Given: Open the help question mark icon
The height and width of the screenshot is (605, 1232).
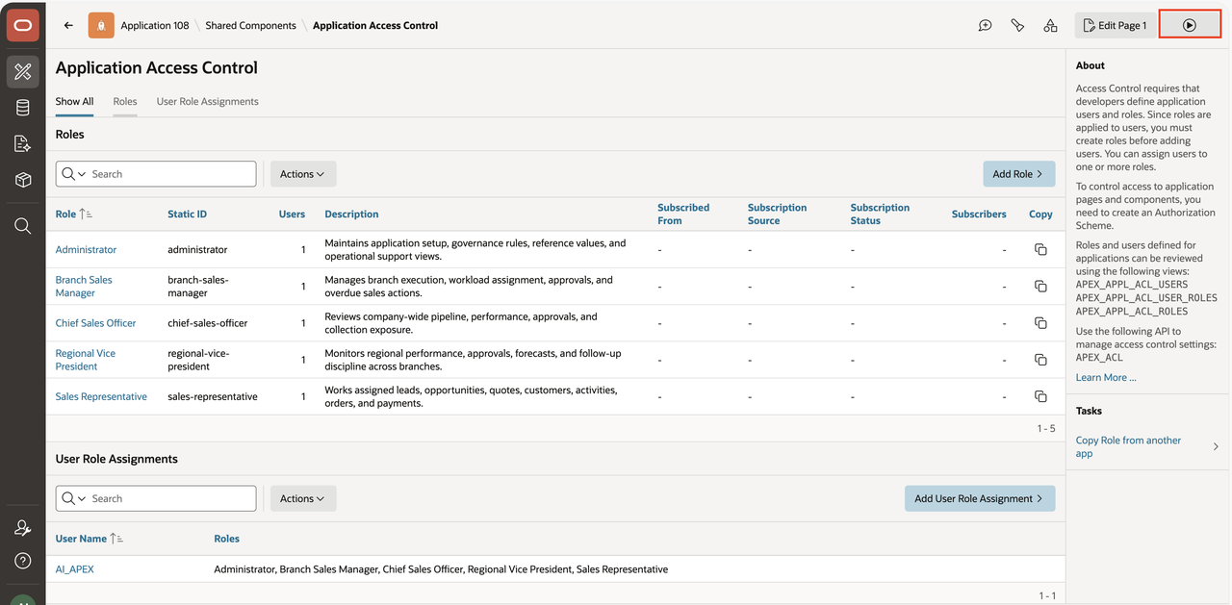Looking at the screenshot, I should click(x=23, y=561).
